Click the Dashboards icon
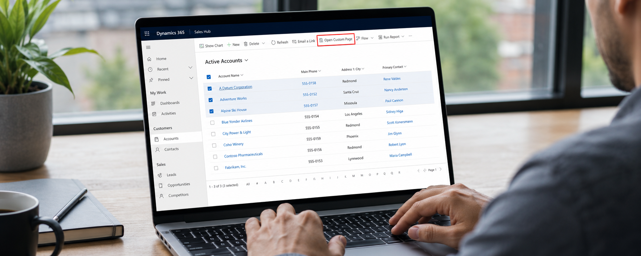This screenshot has width=641, height=256. pos(153,103)
